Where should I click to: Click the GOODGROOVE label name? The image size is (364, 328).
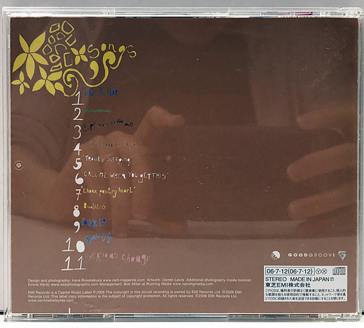coord(311,255)
